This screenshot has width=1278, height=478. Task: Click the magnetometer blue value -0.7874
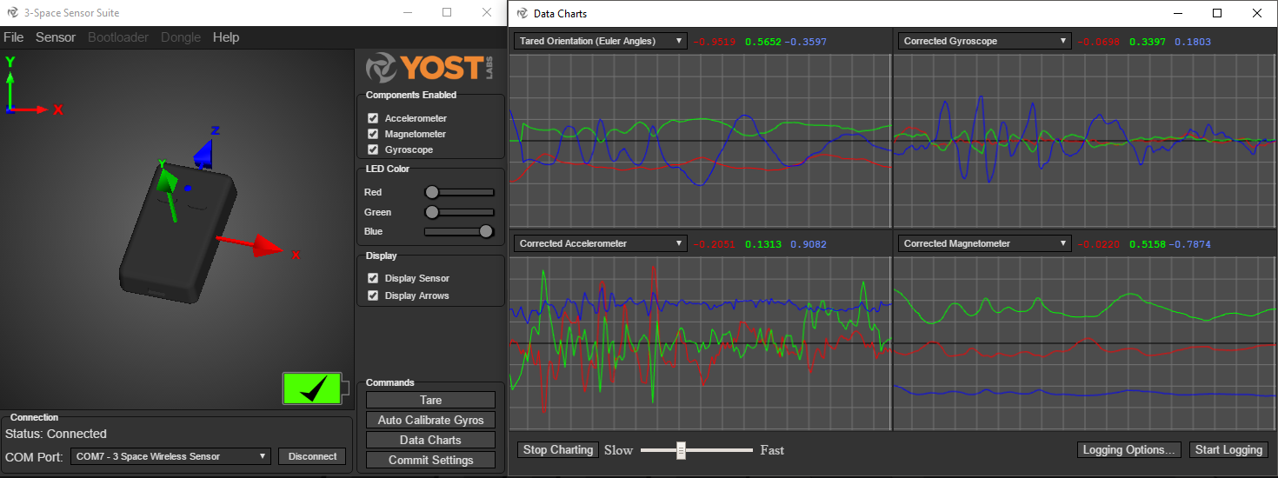point(1190,244)
